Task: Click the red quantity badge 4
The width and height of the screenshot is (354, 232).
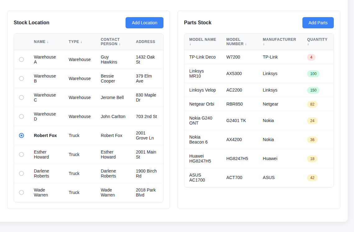Action: pos(311,57)
